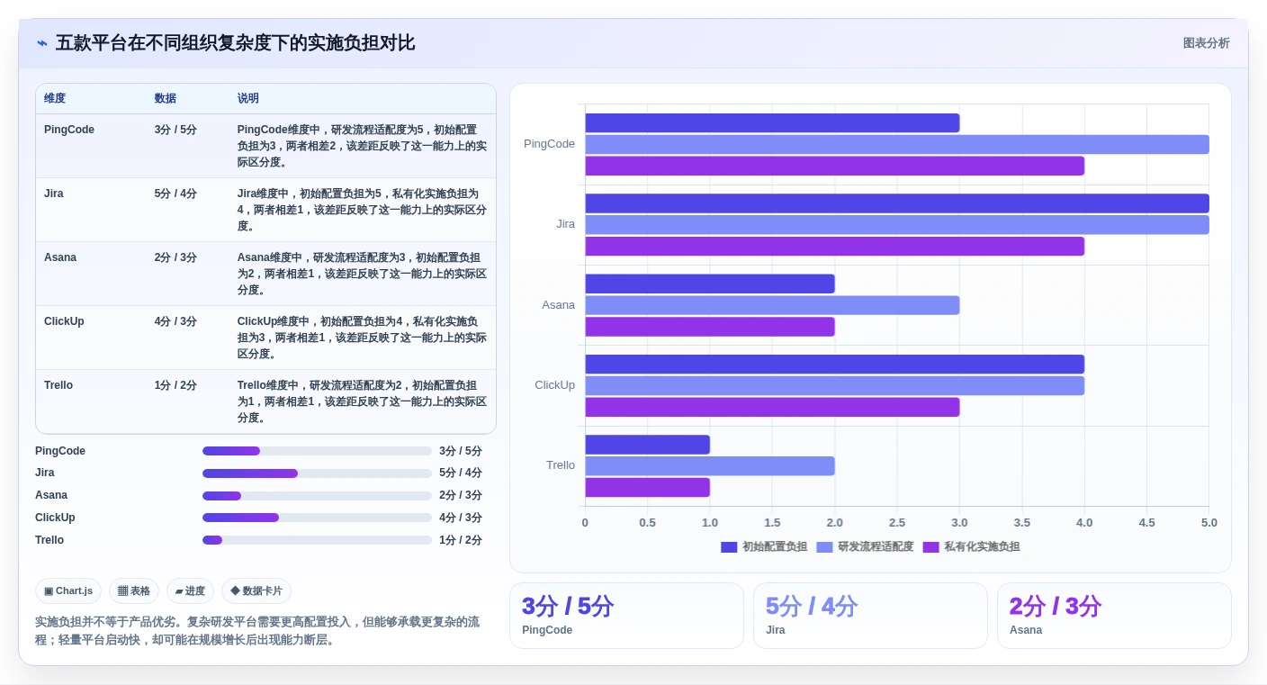Image resolution: width=1267 pixels, height=685 pixels.
Task: Toggle the 私有化实施负担 legend color box
Action: (x=930, y=547)
